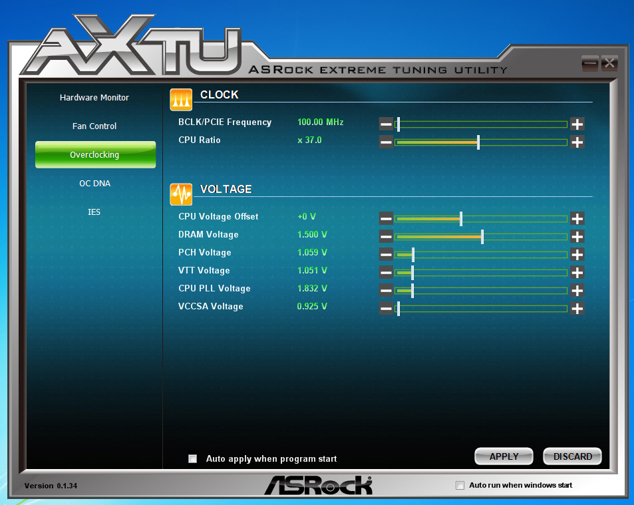
Task: Increase VTT Voltage using plus button
Action: coord(577,273)
